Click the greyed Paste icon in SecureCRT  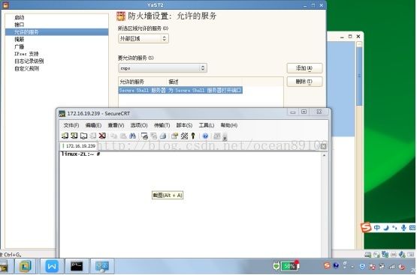pyautogui.click(x=123, y=136)
